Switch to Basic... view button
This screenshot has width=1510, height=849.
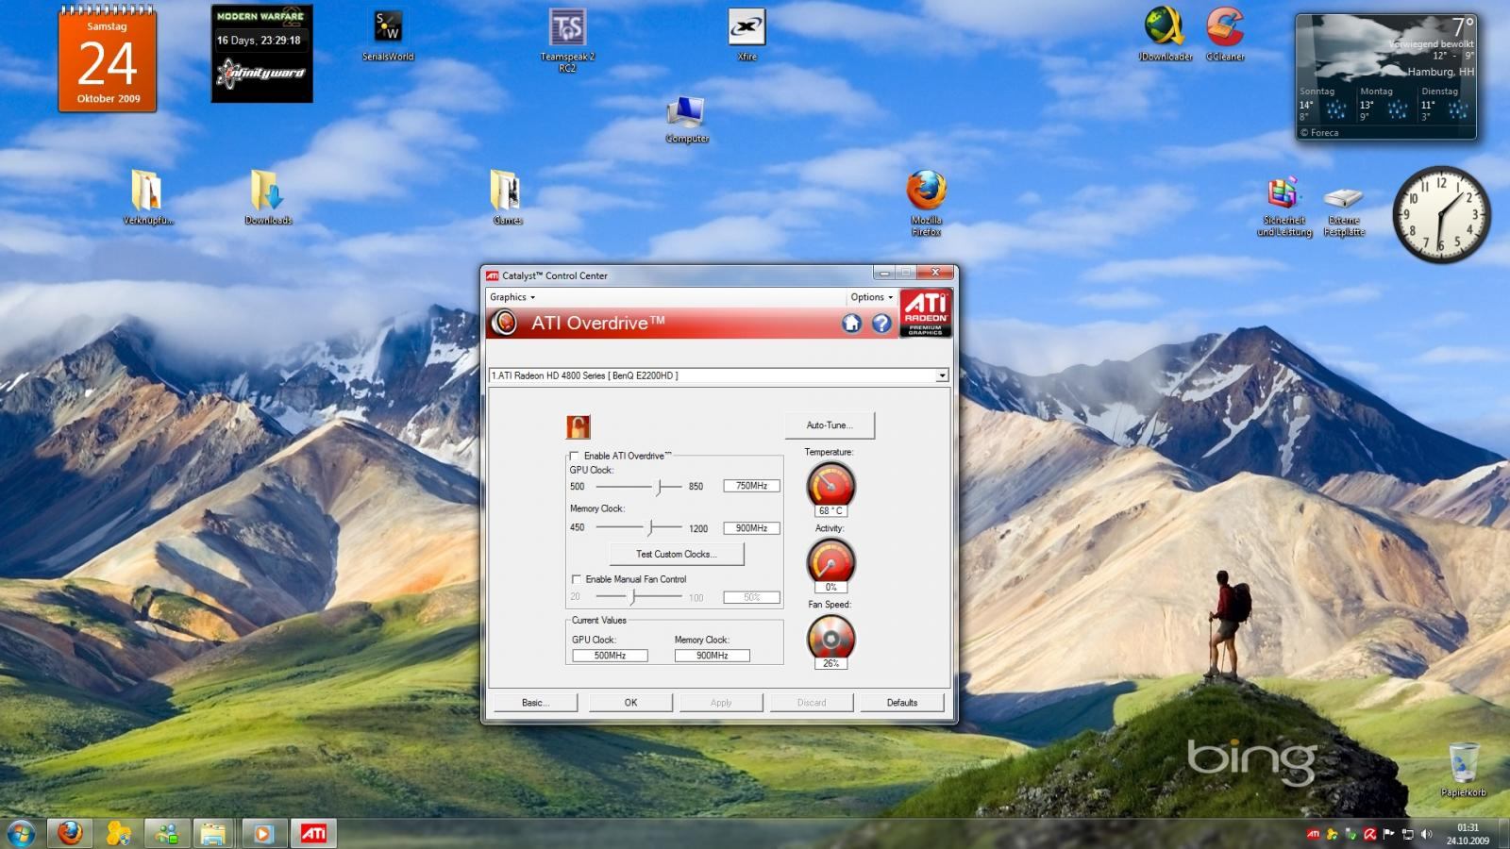(535, 703)
